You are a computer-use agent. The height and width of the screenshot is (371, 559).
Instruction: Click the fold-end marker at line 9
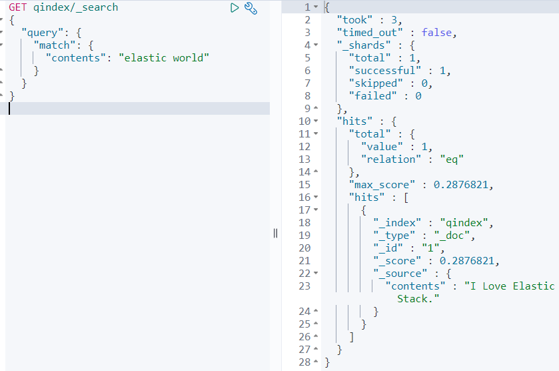click(316, 108)
